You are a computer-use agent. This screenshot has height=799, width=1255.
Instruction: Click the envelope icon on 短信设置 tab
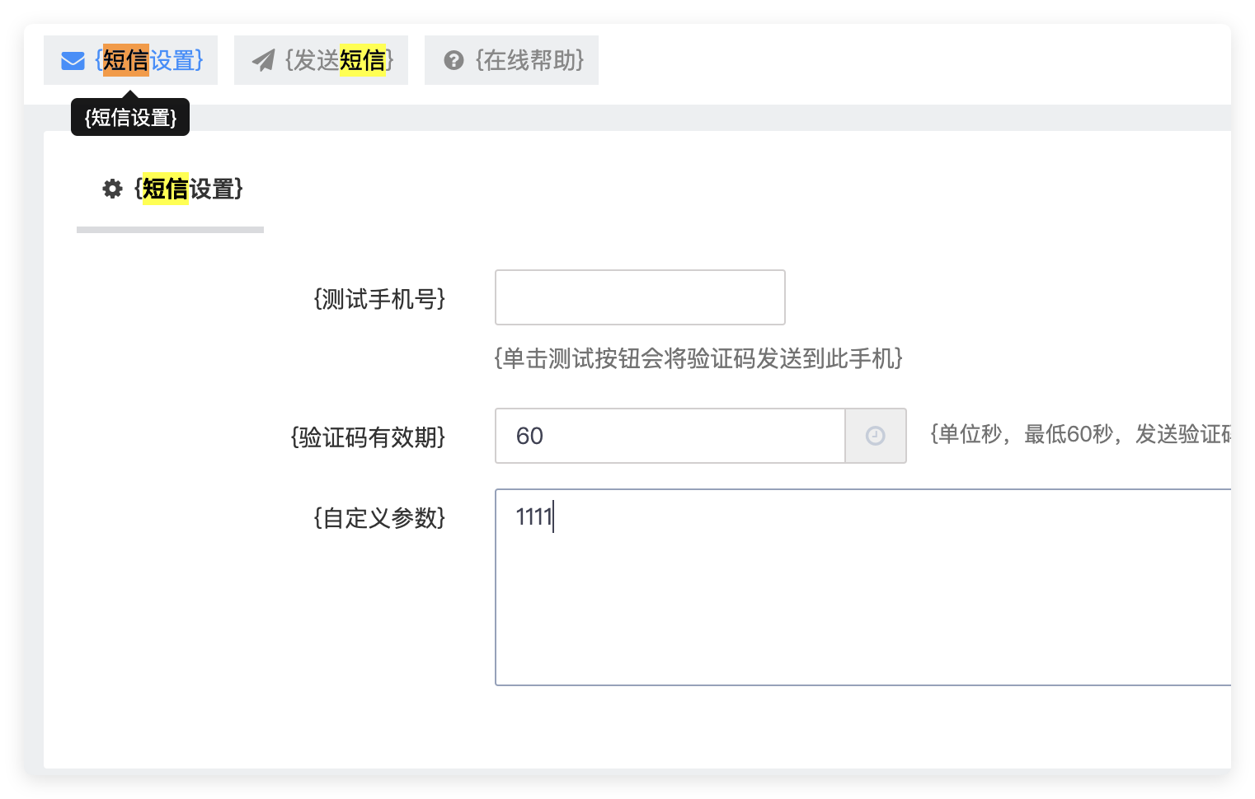pyautogui.click(x=73, y=61)
